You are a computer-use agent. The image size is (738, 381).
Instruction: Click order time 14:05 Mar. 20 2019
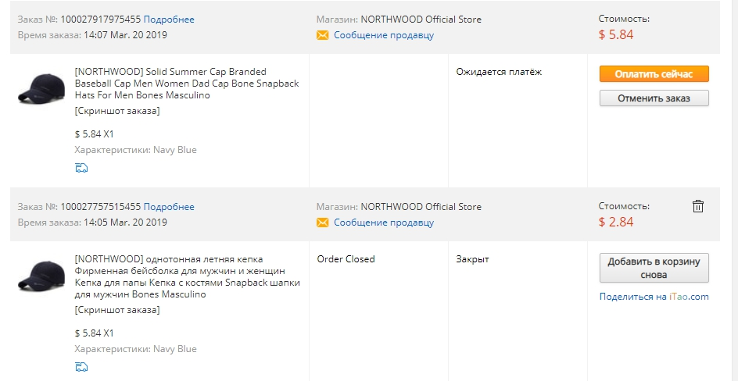pyautogui.click(x=125, y=223)
